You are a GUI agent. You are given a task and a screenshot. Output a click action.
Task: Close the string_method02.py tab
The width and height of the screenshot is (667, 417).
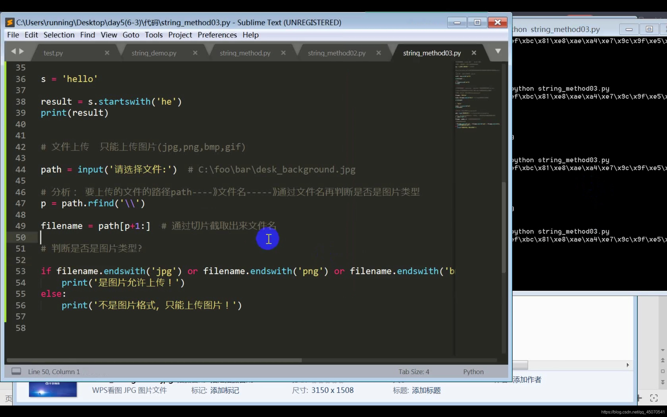[x=379, y=53]
